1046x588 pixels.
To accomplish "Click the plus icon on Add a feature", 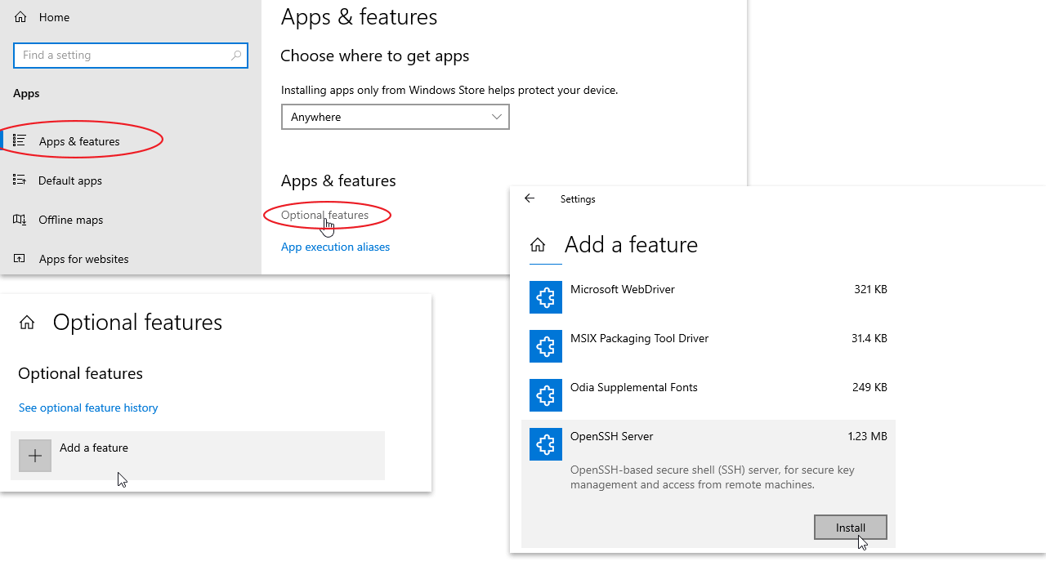I will 34,455.
